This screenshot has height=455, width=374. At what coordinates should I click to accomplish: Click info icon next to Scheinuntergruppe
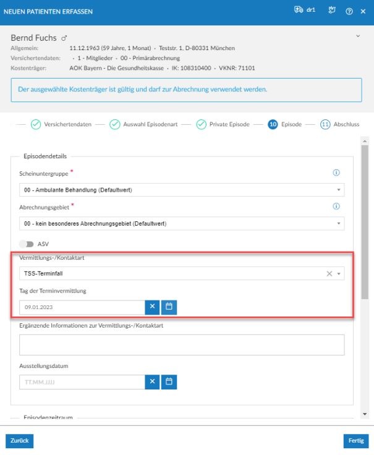click(x=336, y=172)
